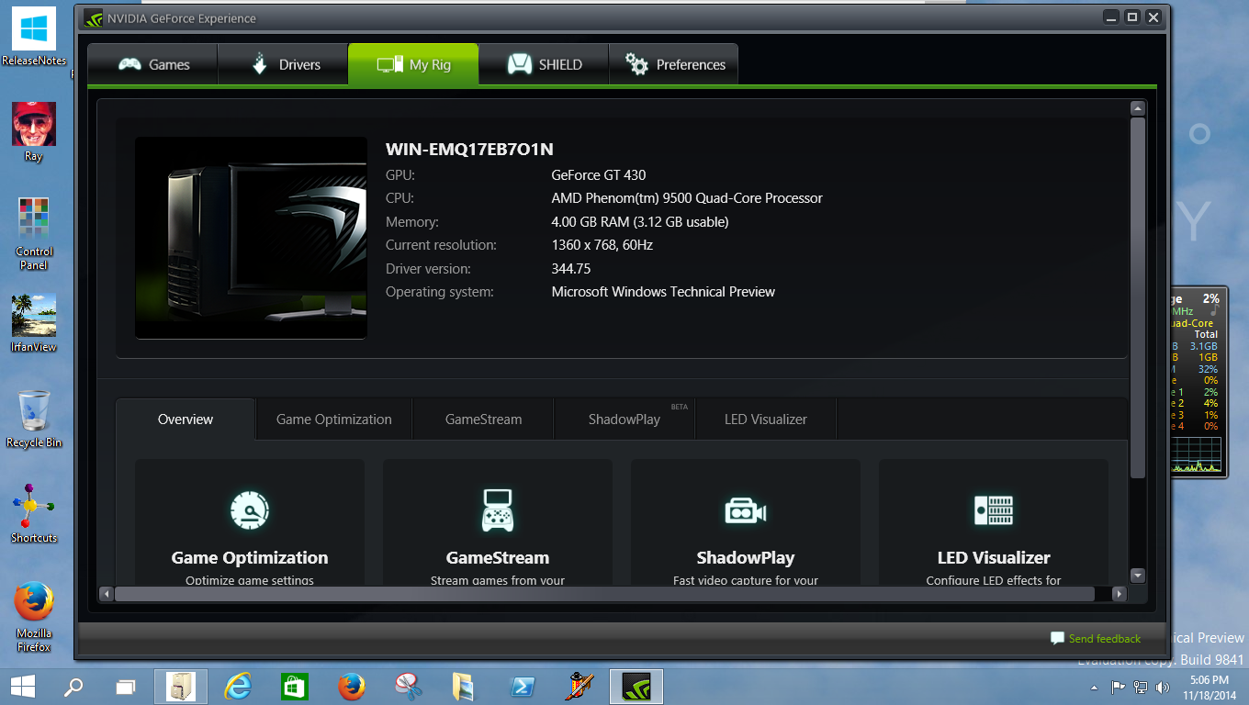Open the Drivers tab
This screenshot has height=705, width=1249.
click(283, 64)
